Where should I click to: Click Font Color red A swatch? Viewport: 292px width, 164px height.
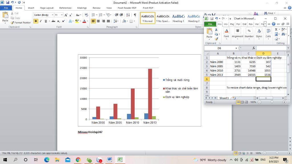tap(84, 21)
